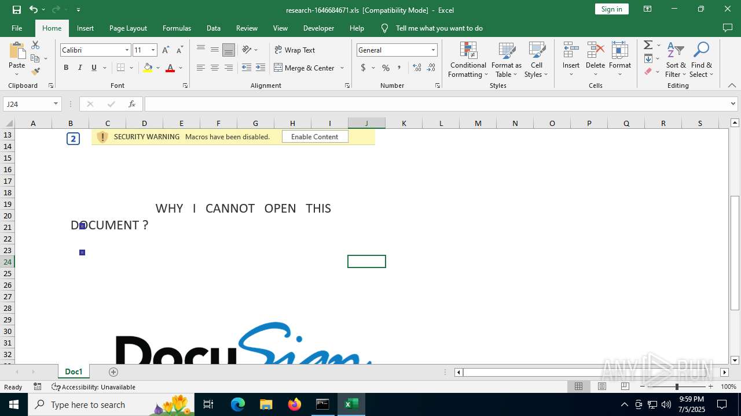The width and height of the screenshot is (741, 416).
Task: Open Conditional Formatting dropdown
Action: 468,60
